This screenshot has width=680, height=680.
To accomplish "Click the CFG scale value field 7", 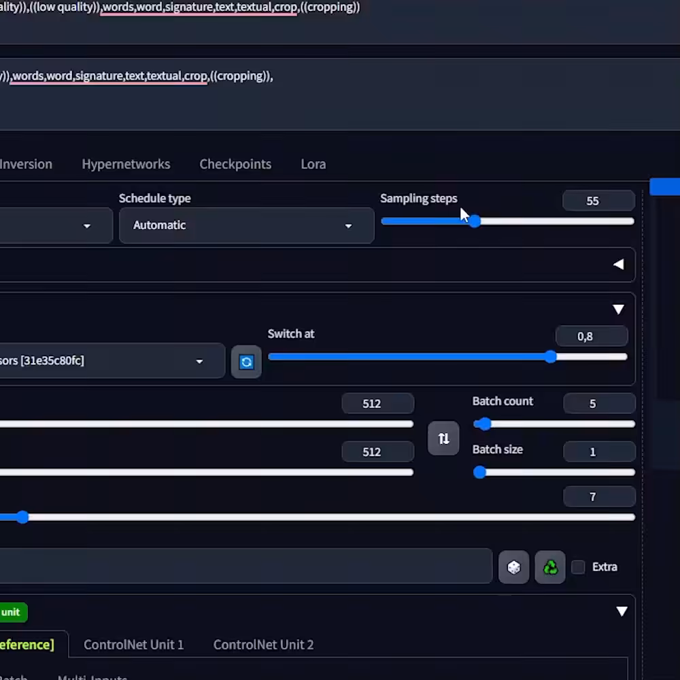I will (599, 496).
